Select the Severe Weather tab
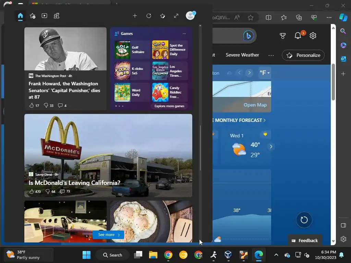The height and width of the screenshot is (263, 351). [242, 55]
